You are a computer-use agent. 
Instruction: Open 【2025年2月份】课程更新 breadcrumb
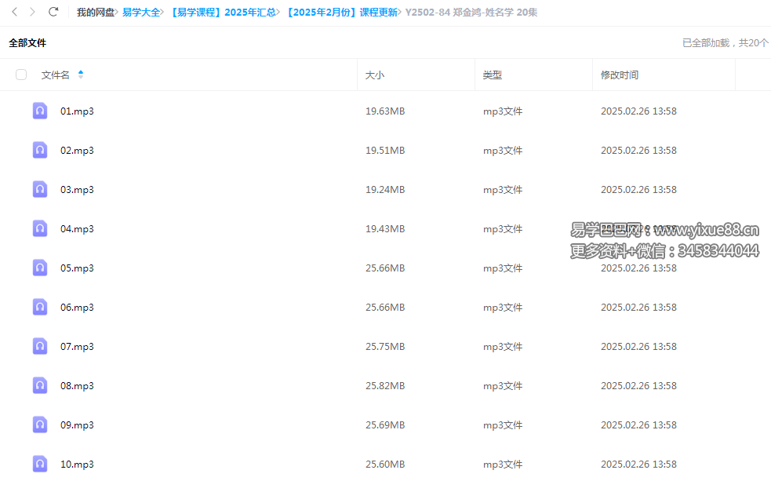[340, 13]
